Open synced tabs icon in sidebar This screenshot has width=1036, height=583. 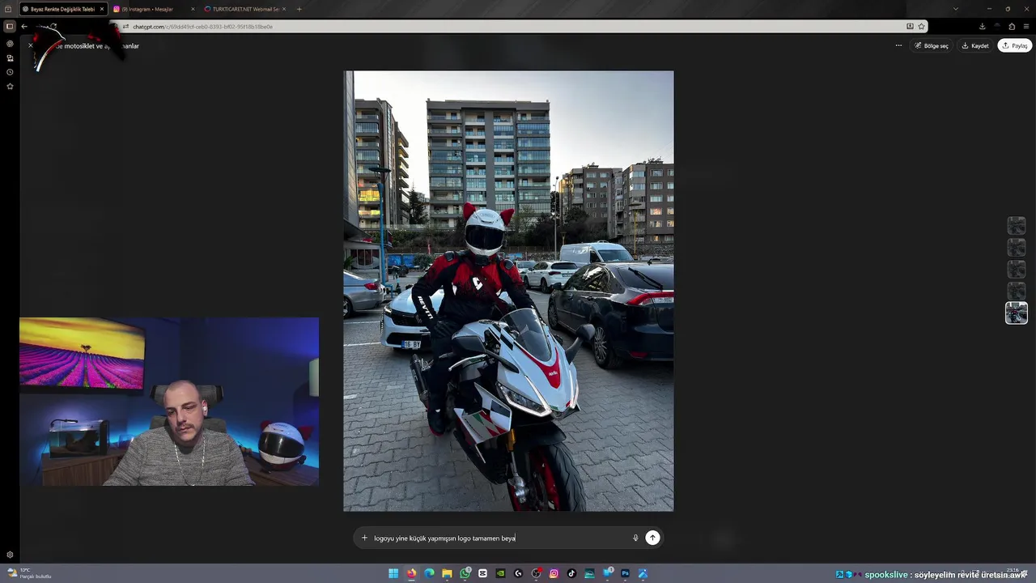(10, 58)
